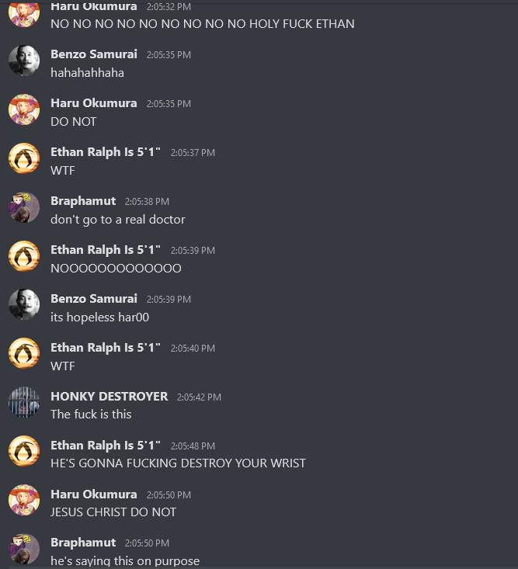
Task: Click the message 'The fuck is this'
Action: point(91,414)
